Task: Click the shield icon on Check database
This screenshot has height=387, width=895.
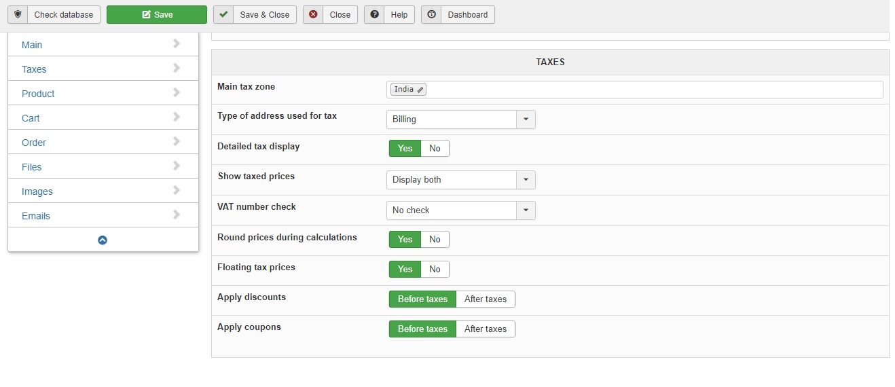Action: click(x=18, y=14)
